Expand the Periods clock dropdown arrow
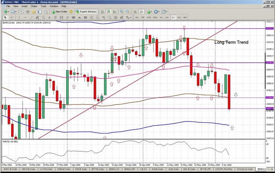The height and width of the screenshot is (173, 275). click(159, 12)
